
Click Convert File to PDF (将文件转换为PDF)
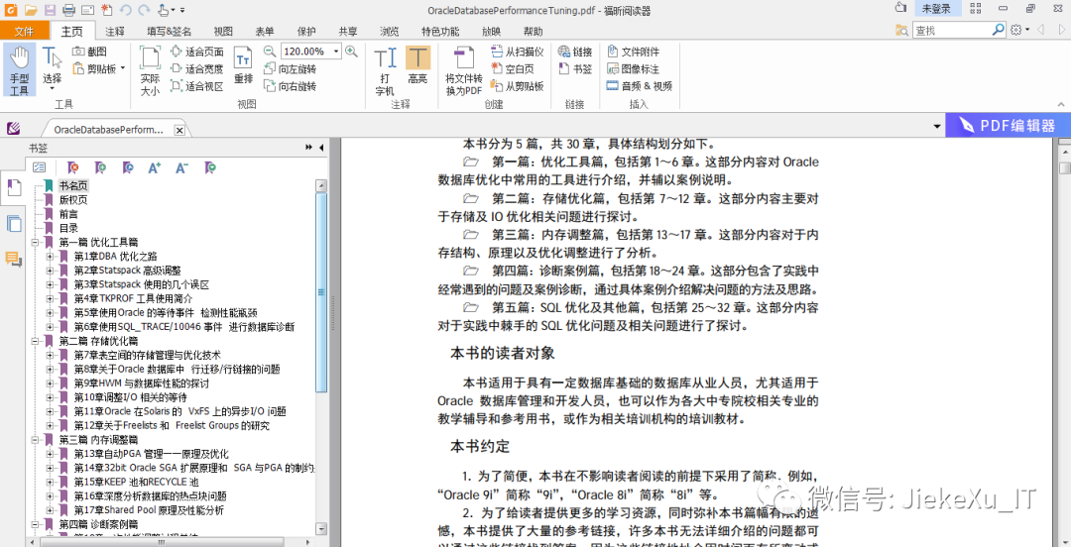tap(463, 69)
